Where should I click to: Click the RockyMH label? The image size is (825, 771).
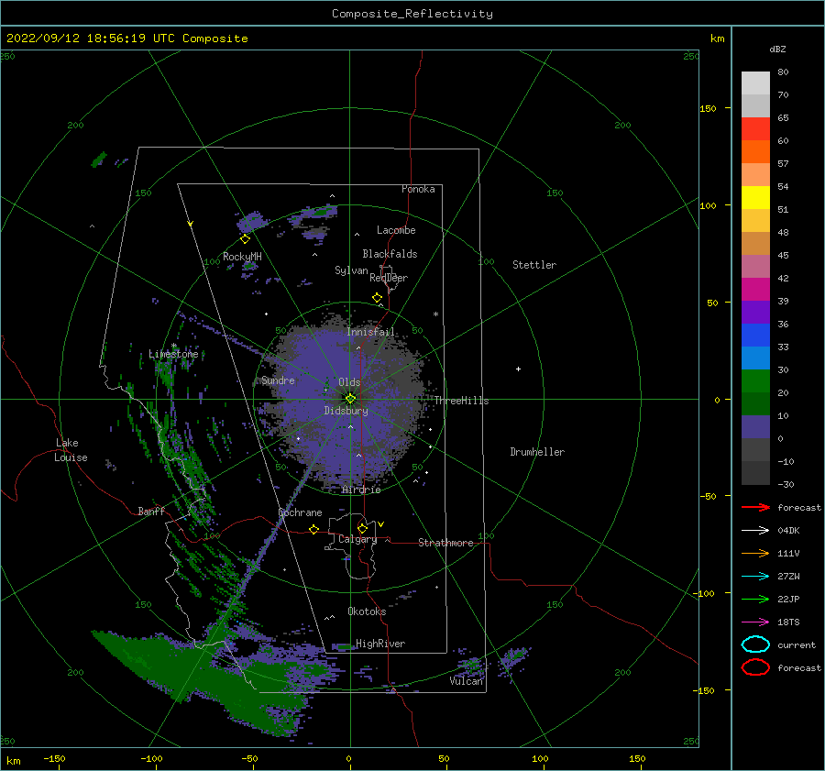(242, 257)
